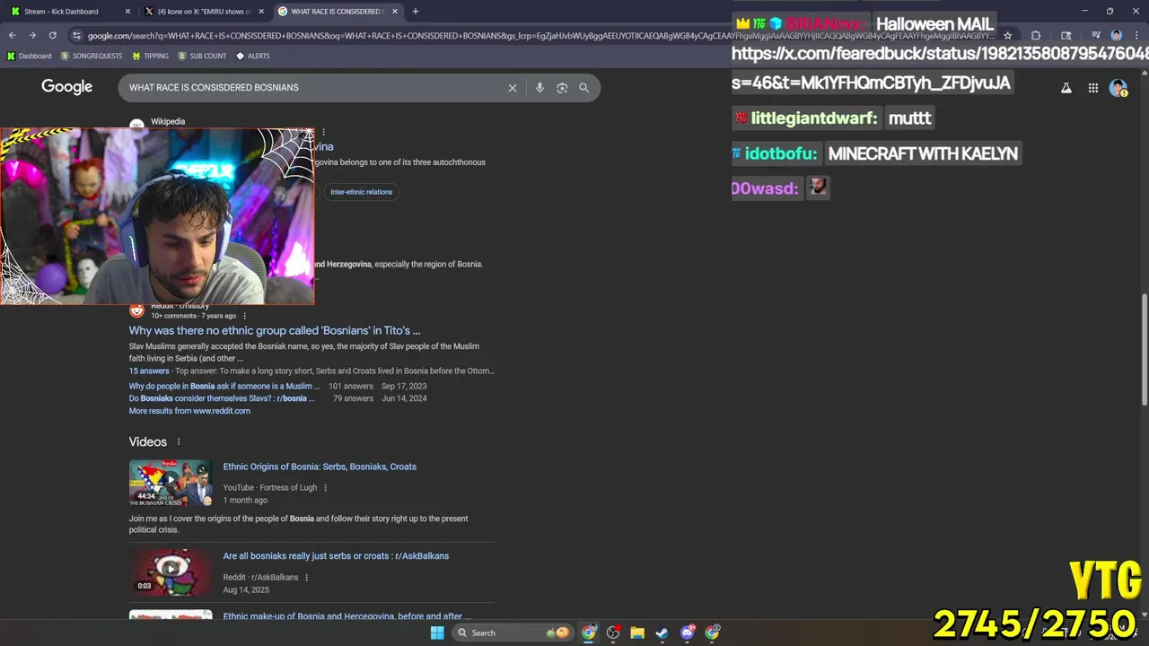Open Discord from the taskbar

coord(688,633)
